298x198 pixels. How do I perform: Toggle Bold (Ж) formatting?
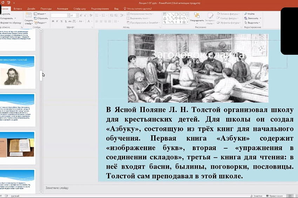click(x=53, y=21)
